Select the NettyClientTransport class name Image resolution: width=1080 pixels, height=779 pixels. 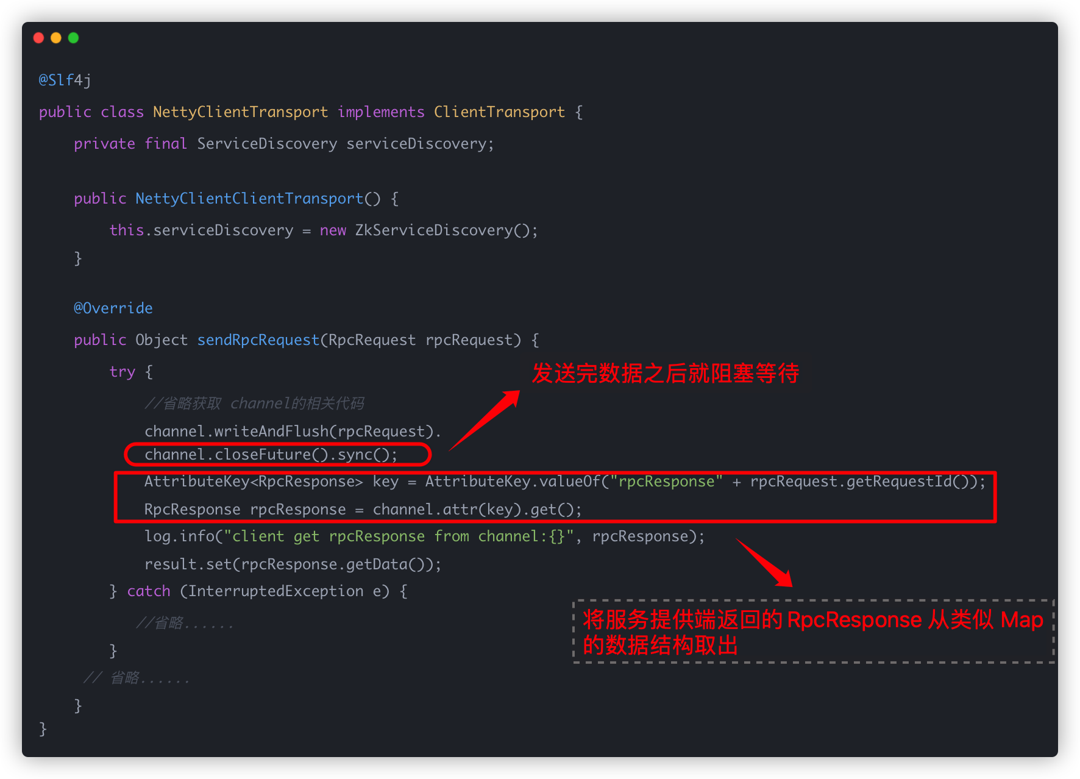coord(240,112)
